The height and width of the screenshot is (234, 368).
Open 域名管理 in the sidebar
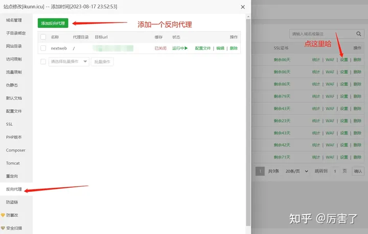point(14,20)
